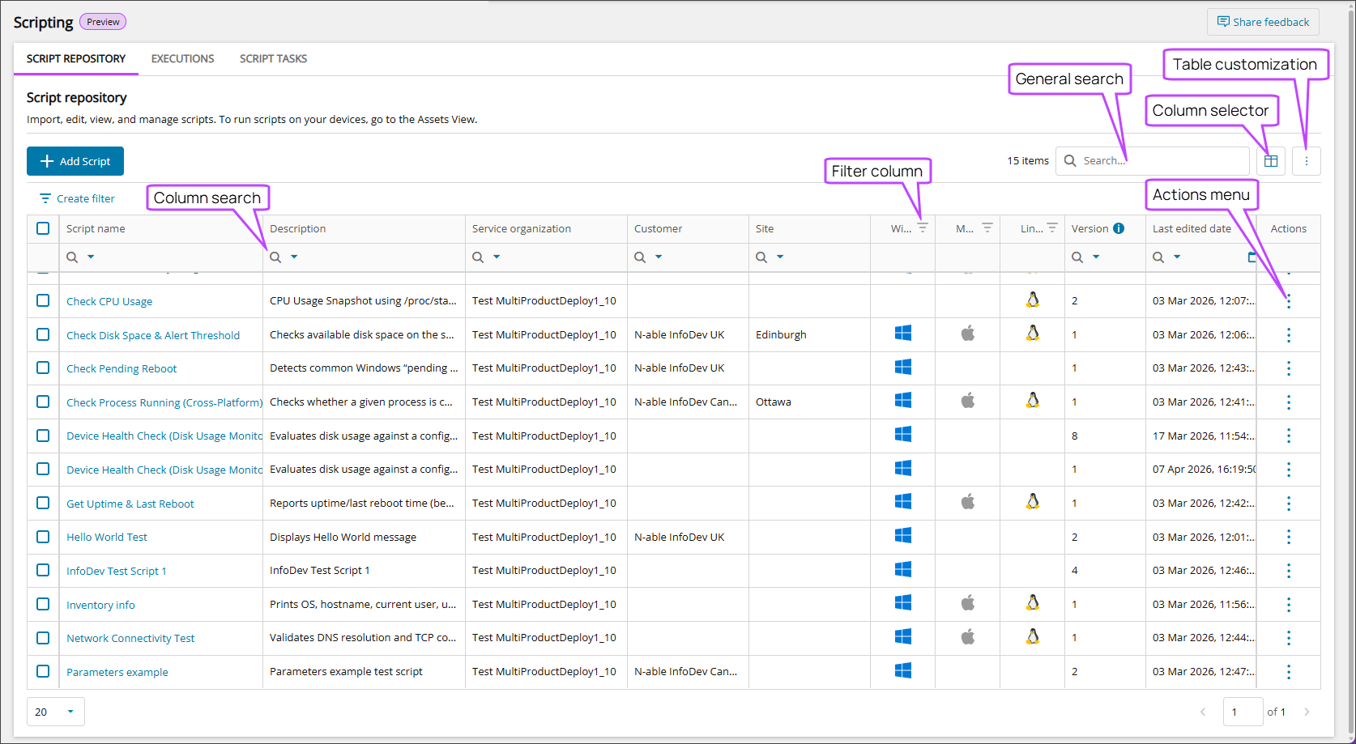The height and width of the screenshot is (744, 1356).
Task: Open the page size dropdown showing 20
Action: click(56, 712)
